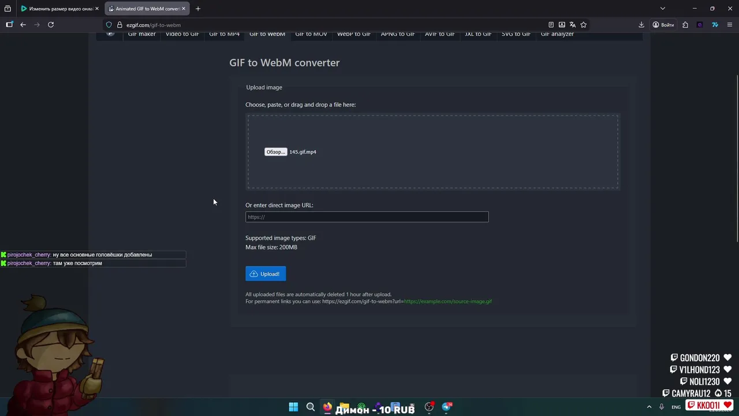This screenshot has height=416, width=739.
Task: Open the GIF analyzer tool
Action: pyautogui.click(x=557, y=35)
